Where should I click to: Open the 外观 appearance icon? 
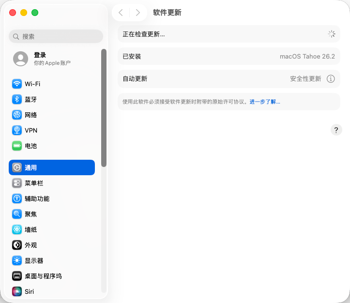17,245
